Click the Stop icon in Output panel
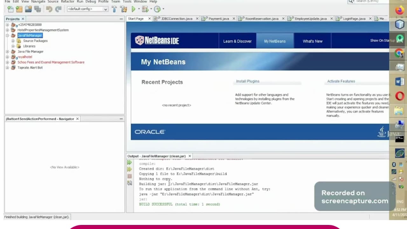The height and width of the screenshot is (229, 407). pos(129,176)
